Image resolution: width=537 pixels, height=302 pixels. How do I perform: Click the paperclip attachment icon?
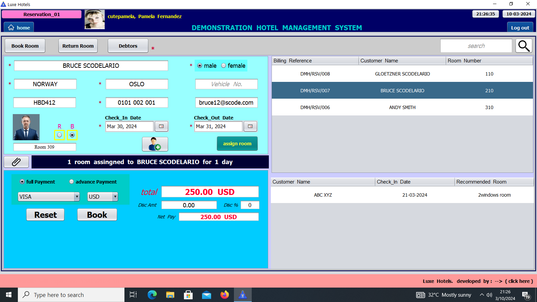(x=16, y=162)
